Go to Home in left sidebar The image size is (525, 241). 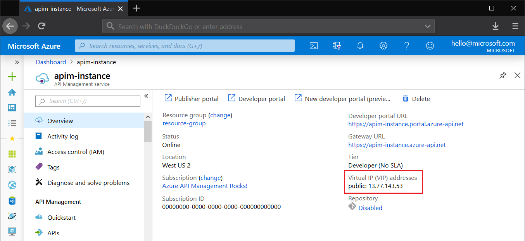point(12,92)
